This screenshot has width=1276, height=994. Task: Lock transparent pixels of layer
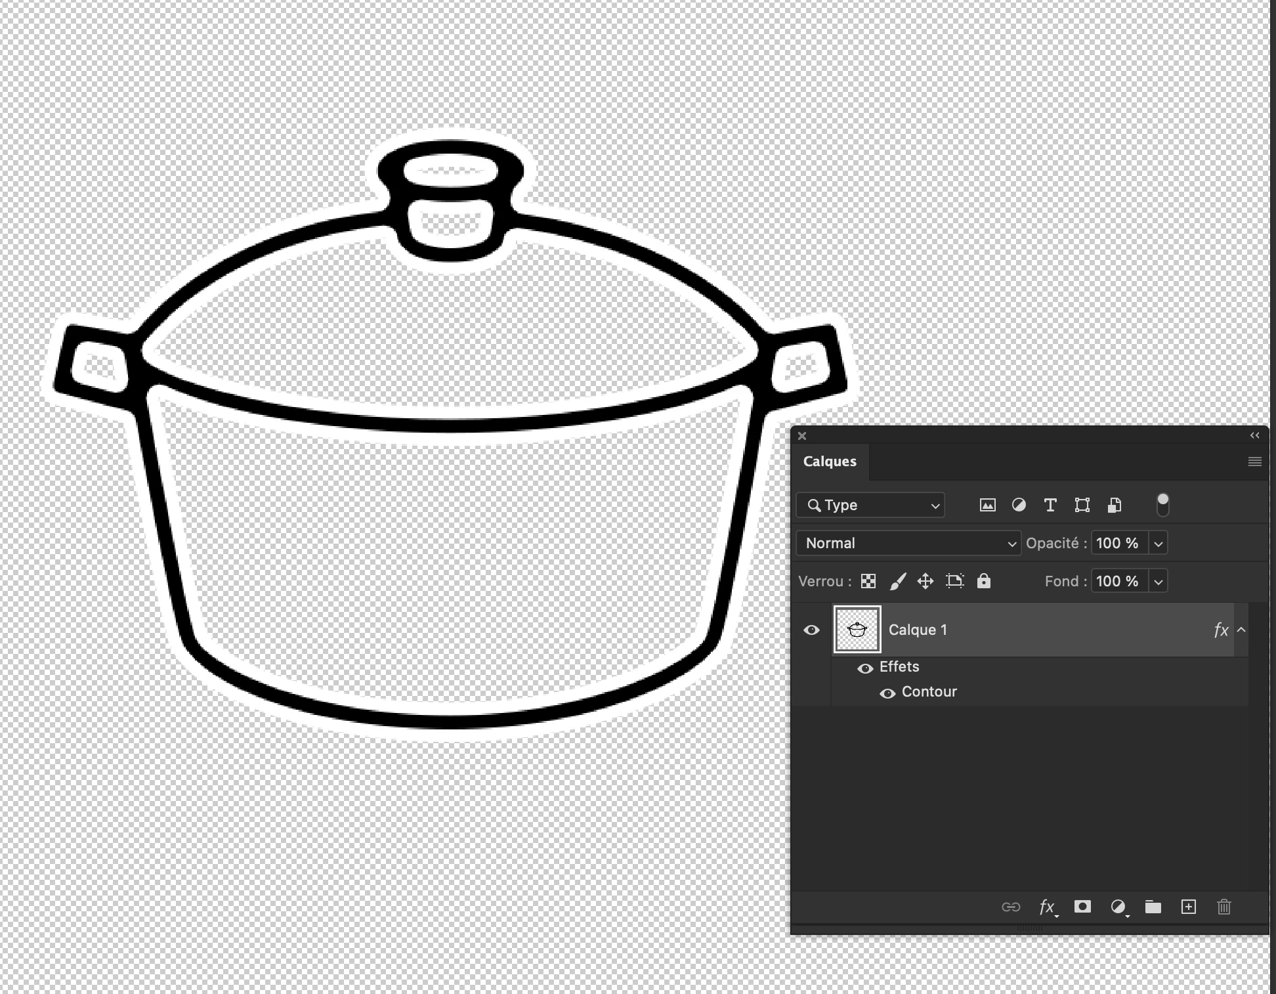tap(868, 581)
